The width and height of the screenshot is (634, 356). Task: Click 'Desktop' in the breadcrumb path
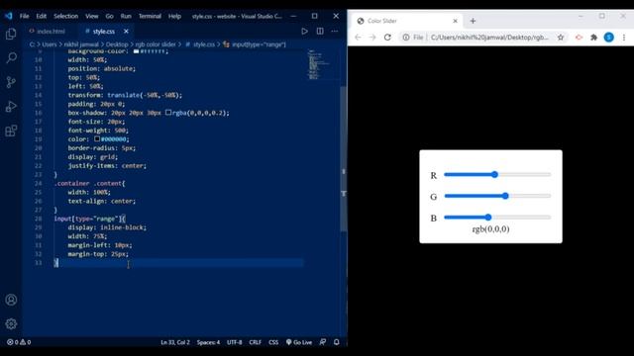(x=117, y=44)
